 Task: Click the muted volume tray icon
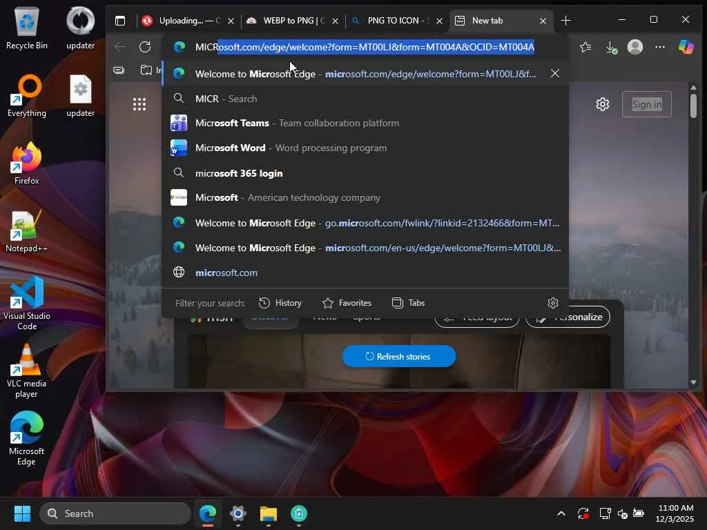[622, 513]
